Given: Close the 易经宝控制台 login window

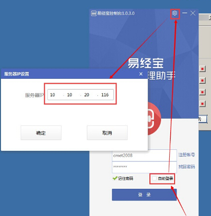Looking at the screenshot, I should tap(193, 13).
